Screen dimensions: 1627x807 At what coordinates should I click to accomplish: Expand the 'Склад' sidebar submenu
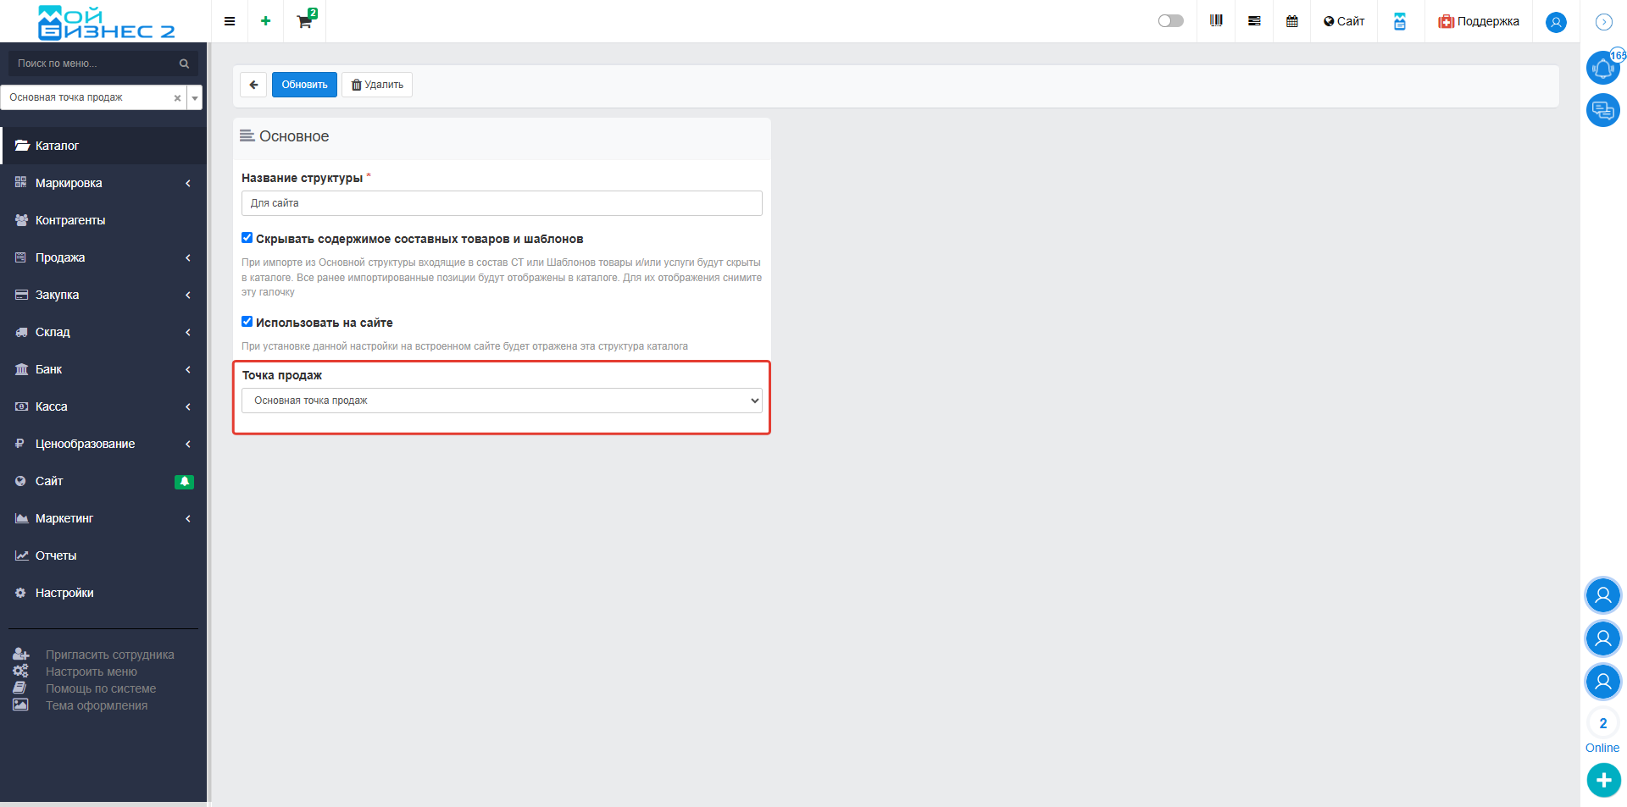[x=103, y=332]
